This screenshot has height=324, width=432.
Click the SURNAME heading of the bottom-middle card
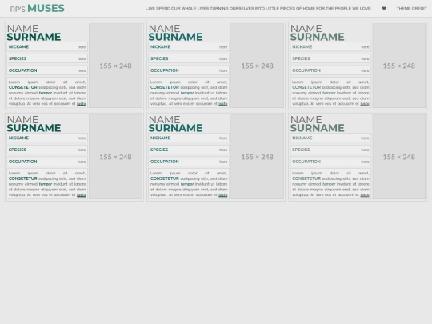(175, 128)
